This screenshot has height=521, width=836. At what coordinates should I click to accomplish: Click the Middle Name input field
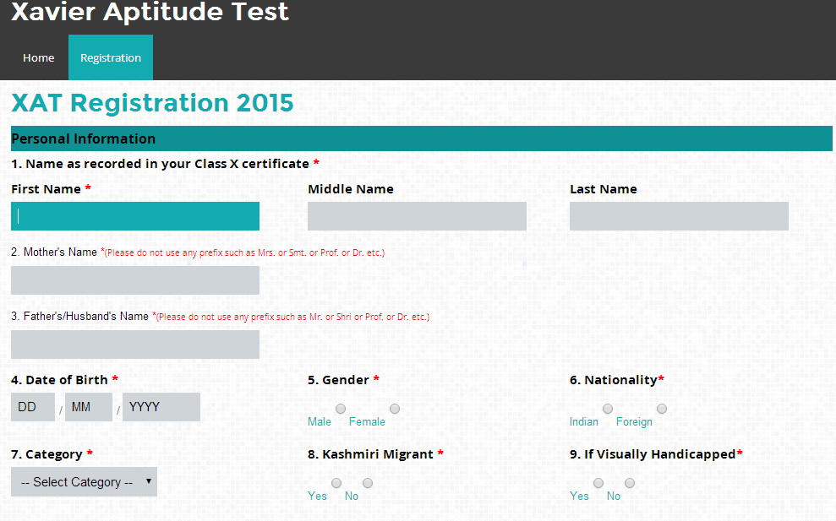(417, 216)
